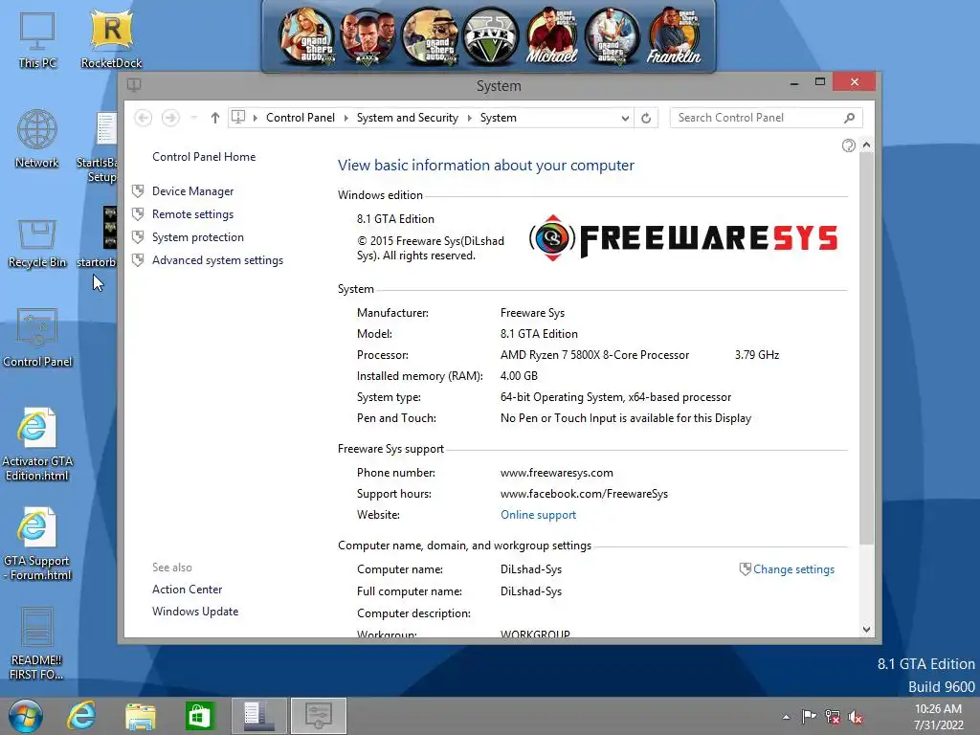This screenshot has height=735, width=980.
Task: Open Activator GTA Edition.html file
Action: pos(37,444)
